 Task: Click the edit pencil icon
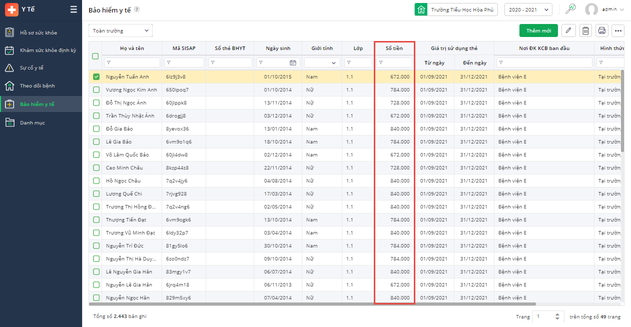point(568,30)
